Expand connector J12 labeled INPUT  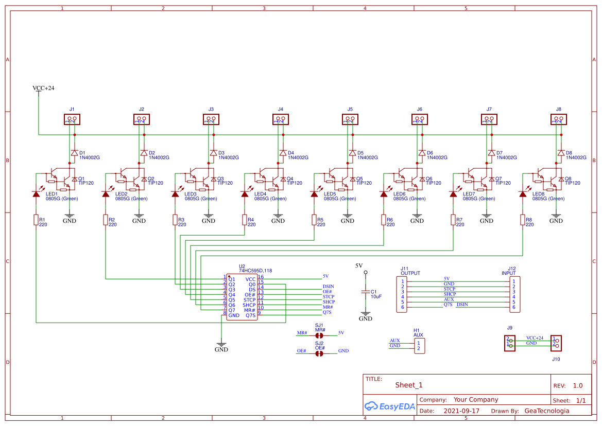pos(513,294)
